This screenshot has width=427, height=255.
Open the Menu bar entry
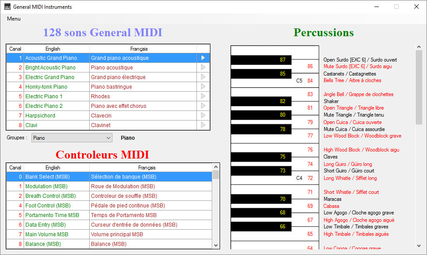pyautogui.click(x=14, y=19)
